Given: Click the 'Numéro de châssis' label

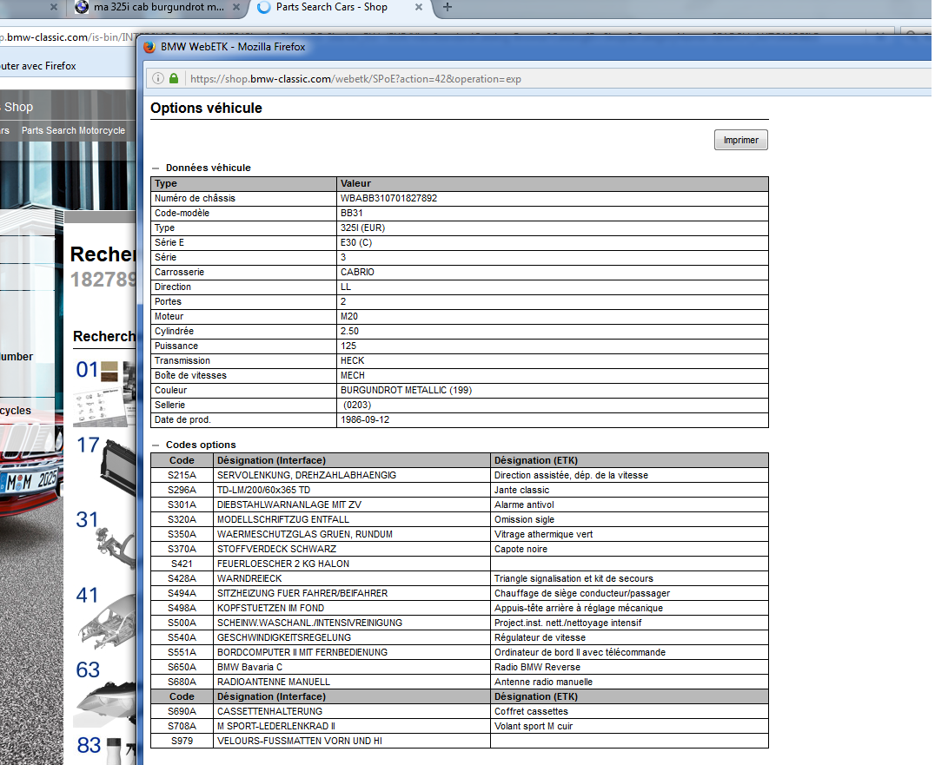Looking at the screenshot, I should [x=195, y=198].
